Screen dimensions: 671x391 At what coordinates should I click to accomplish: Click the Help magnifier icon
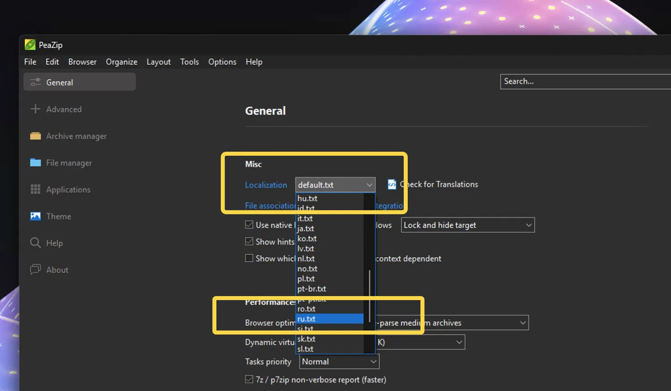pos(35,242)
